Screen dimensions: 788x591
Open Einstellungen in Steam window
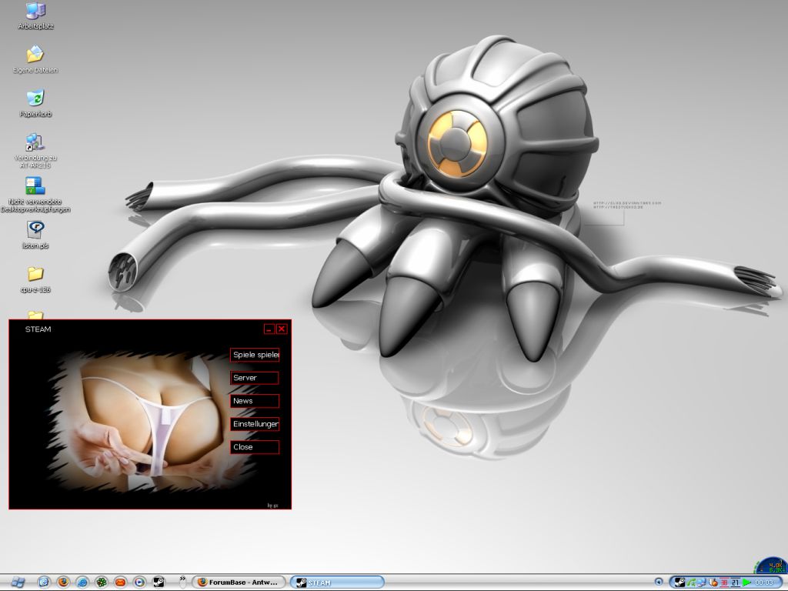(255, 424)
